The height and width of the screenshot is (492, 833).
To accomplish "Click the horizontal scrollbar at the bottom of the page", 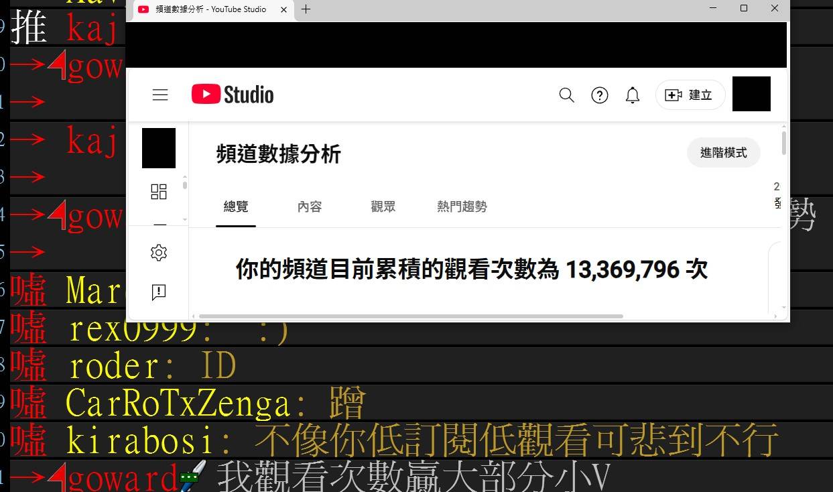I will [x=411, y=316].
